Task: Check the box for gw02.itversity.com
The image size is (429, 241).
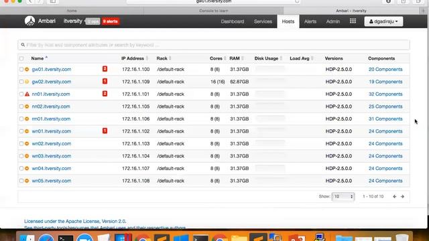Action: pos(21,82)
